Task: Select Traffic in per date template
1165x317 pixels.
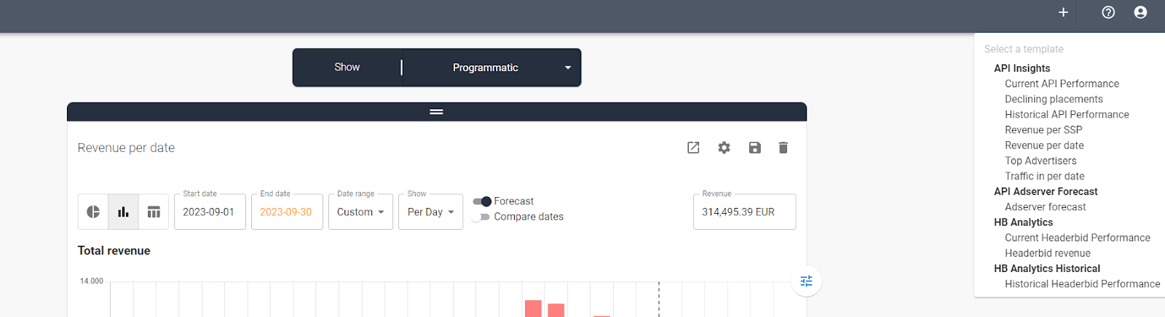Action: click(x=1044, y=176)
